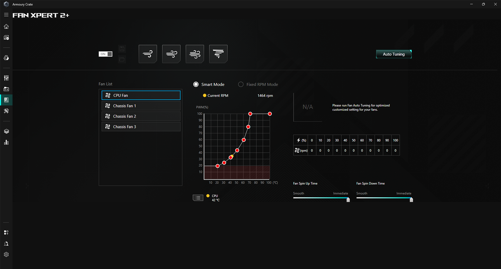Click the fan curve point at 100% PWM, 70°C
The width and height of the screenshot is (501, 269).
coord(250,114)
